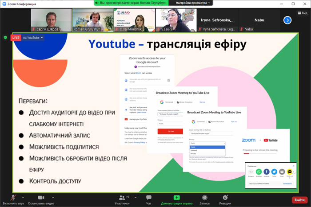Open the на YouTube live stream dropdown
311x207 pixels.
point(33,38)
